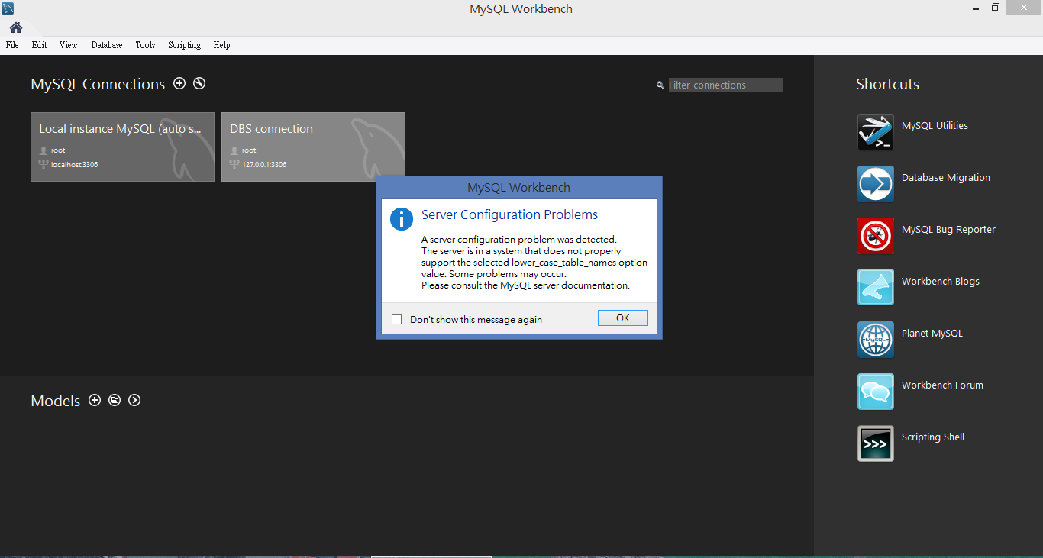Viewport: 1043px width, 558px height.
Task: Open Workbench Blogs megaphone icon
Action: click(875, 287)
